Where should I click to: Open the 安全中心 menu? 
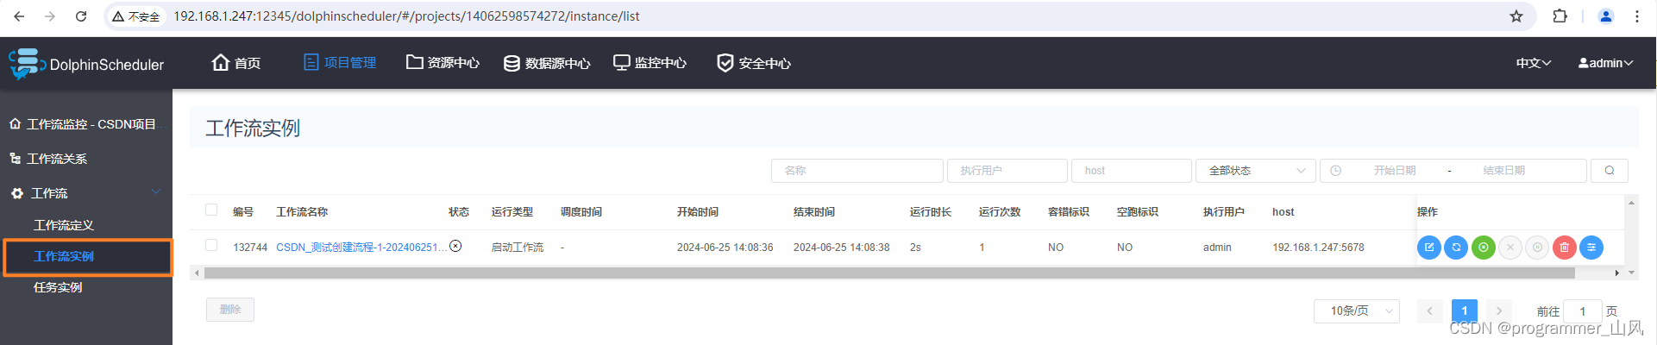(754, 63)
